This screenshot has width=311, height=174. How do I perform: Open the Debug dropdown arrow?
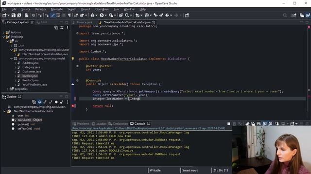coord(96,15)
